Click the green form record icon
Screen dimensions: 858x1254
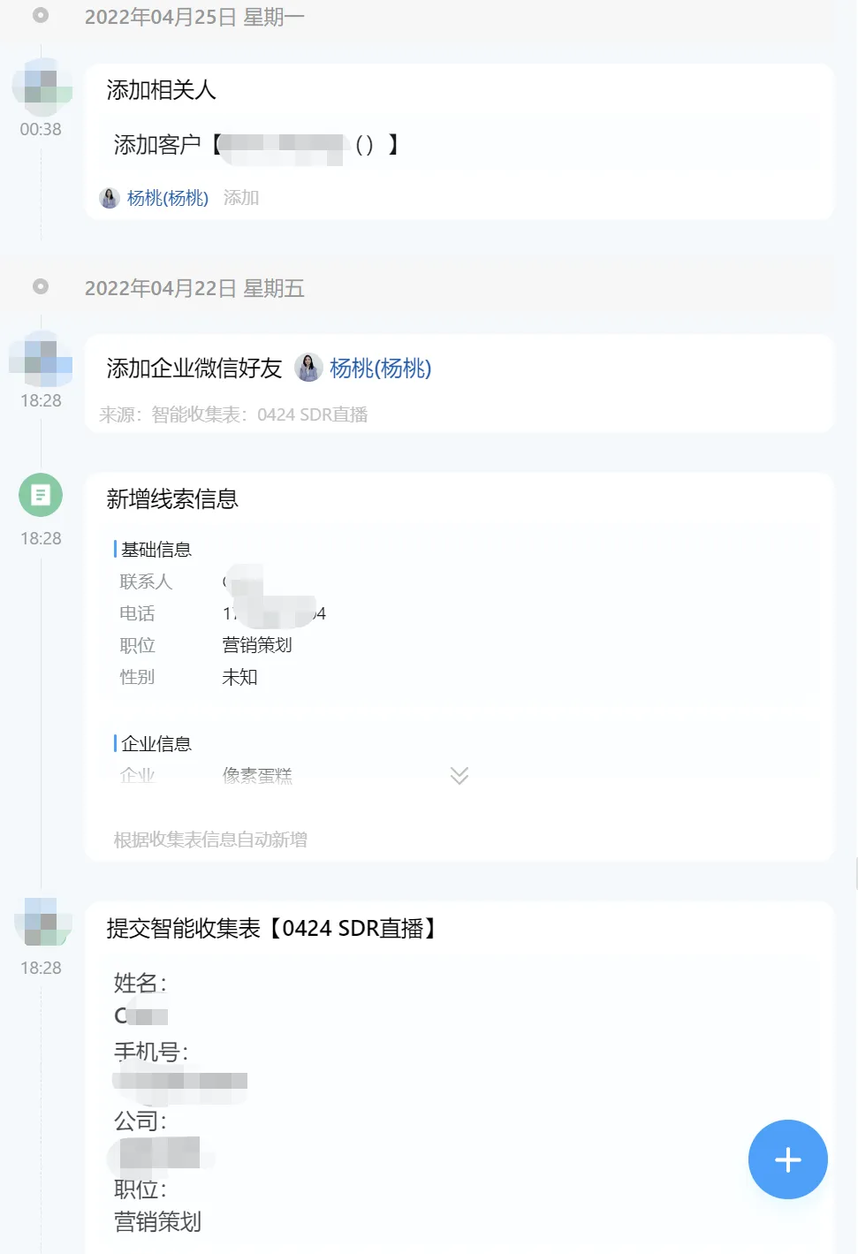tap(40, 495)
